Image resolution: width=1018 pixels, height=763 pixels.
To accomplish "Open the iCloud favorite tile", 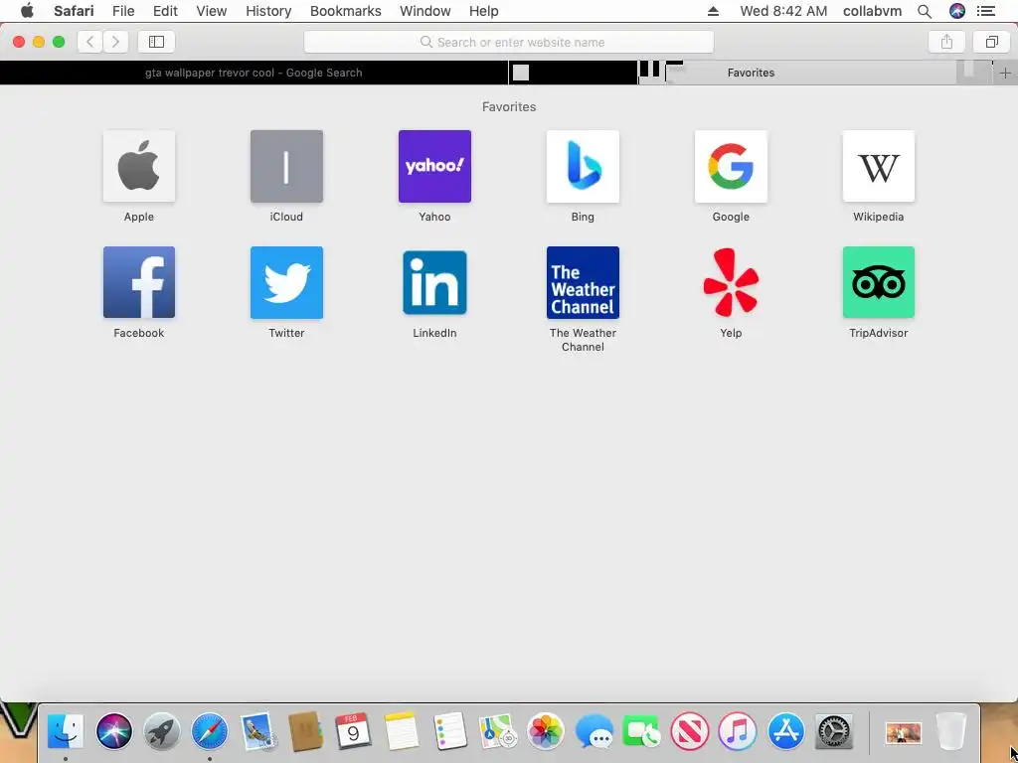I will pyautogui.click(x=286, y=166).
